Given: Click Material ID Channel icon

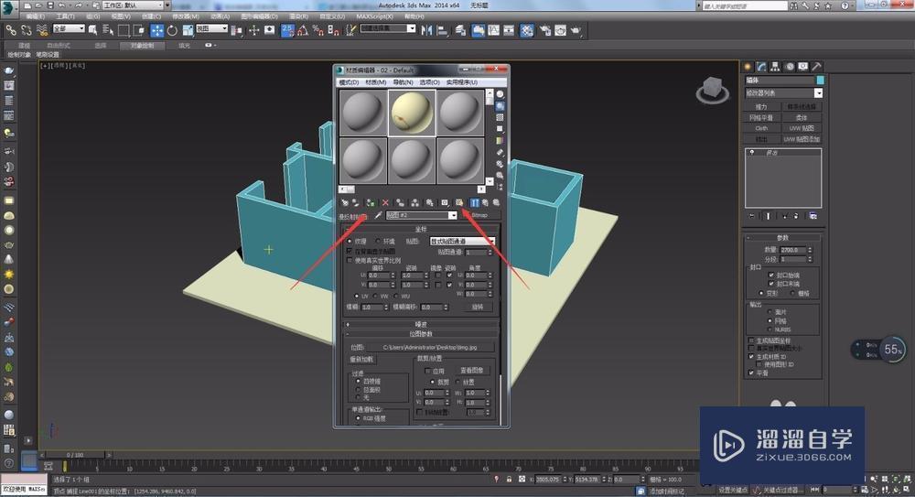Looking at the screenshot, I should 445,202.
